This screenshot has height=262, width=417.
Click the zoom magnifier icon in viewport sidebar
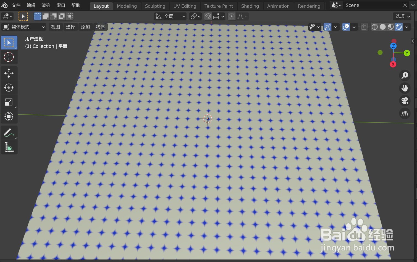pos(405,75)
